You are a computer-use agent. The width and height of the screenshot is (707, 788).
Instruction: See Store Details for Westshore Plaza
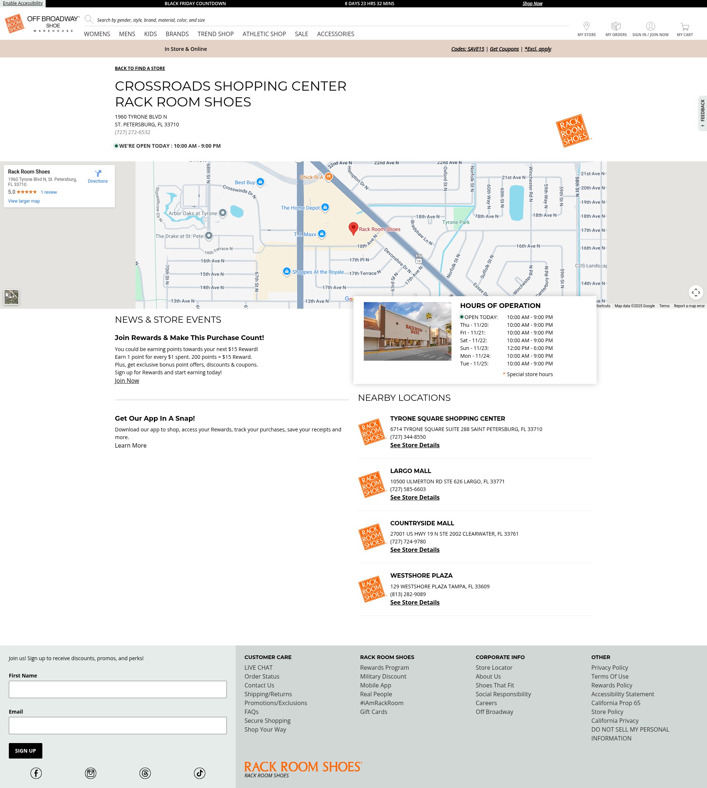click(x=415, y=602)
